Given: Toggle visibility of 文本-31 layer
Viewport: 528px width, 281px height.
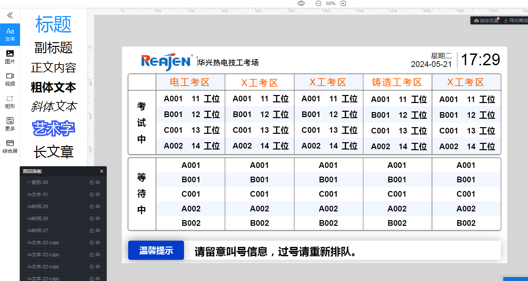Looking at the screenshot, I should [x=98, y=194].
